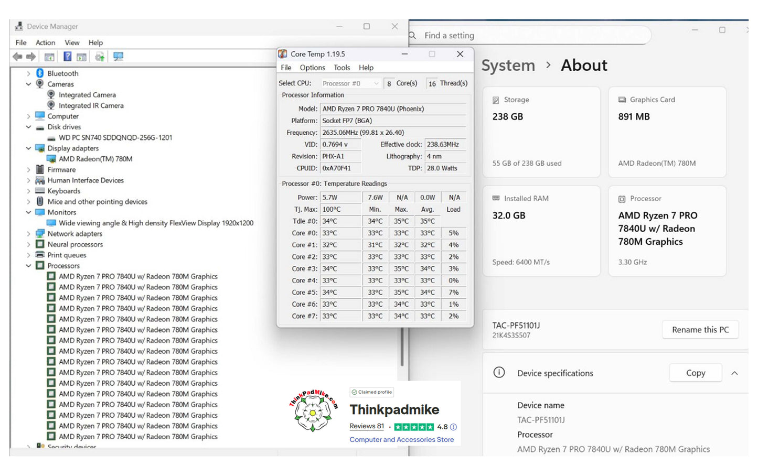Select the Integrated IR Camera device
The image size is (758, 476).
91,105
